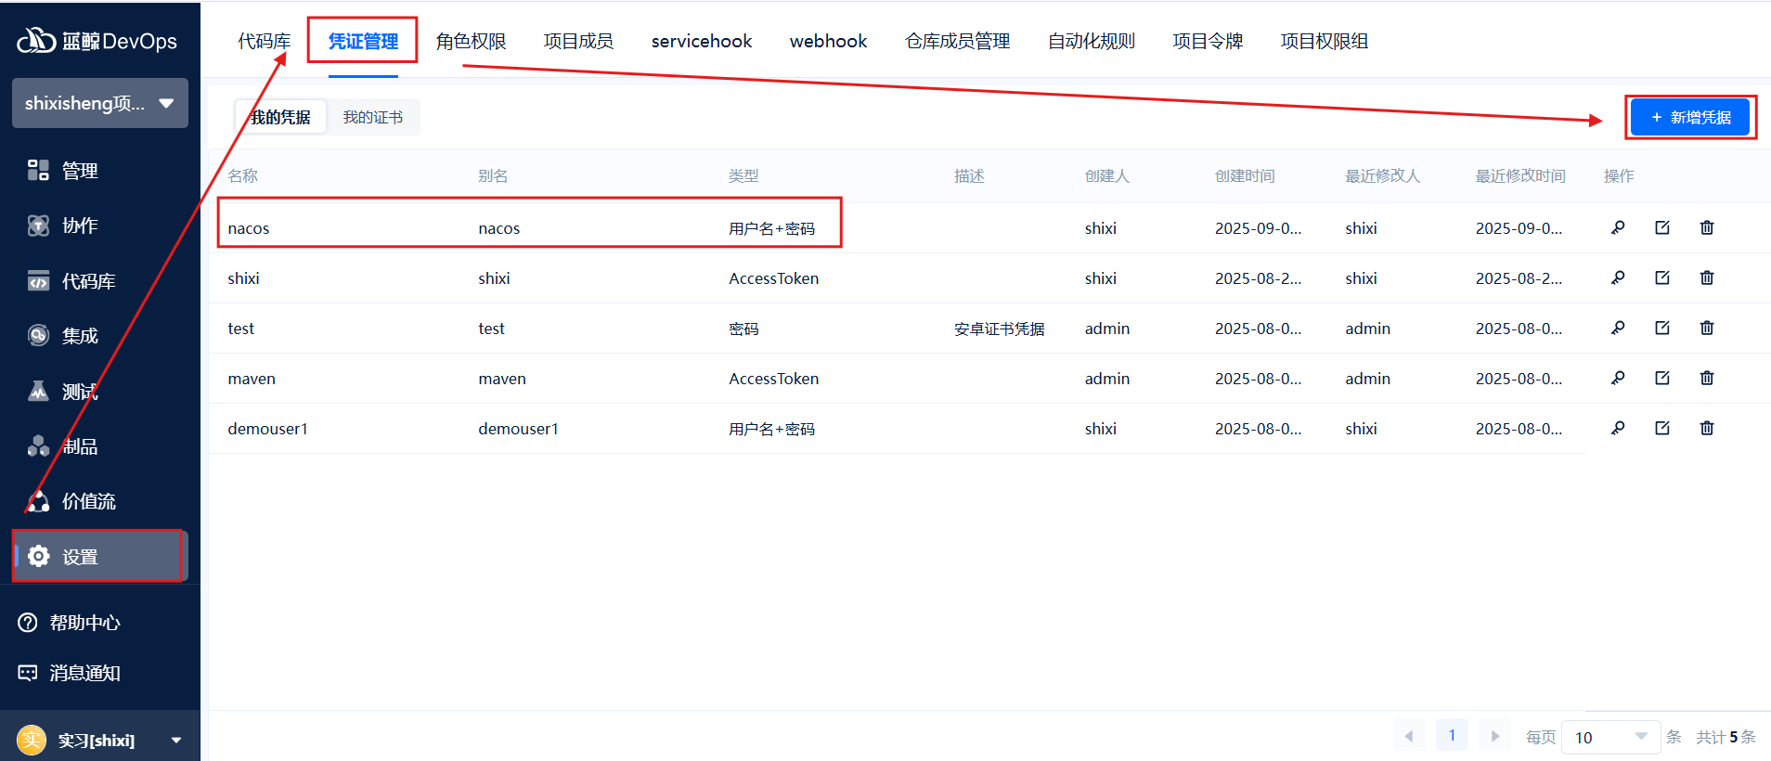1771x761 pixels.
Task: Open 帮助中心 in the sidebar
Action: [84, 623]
